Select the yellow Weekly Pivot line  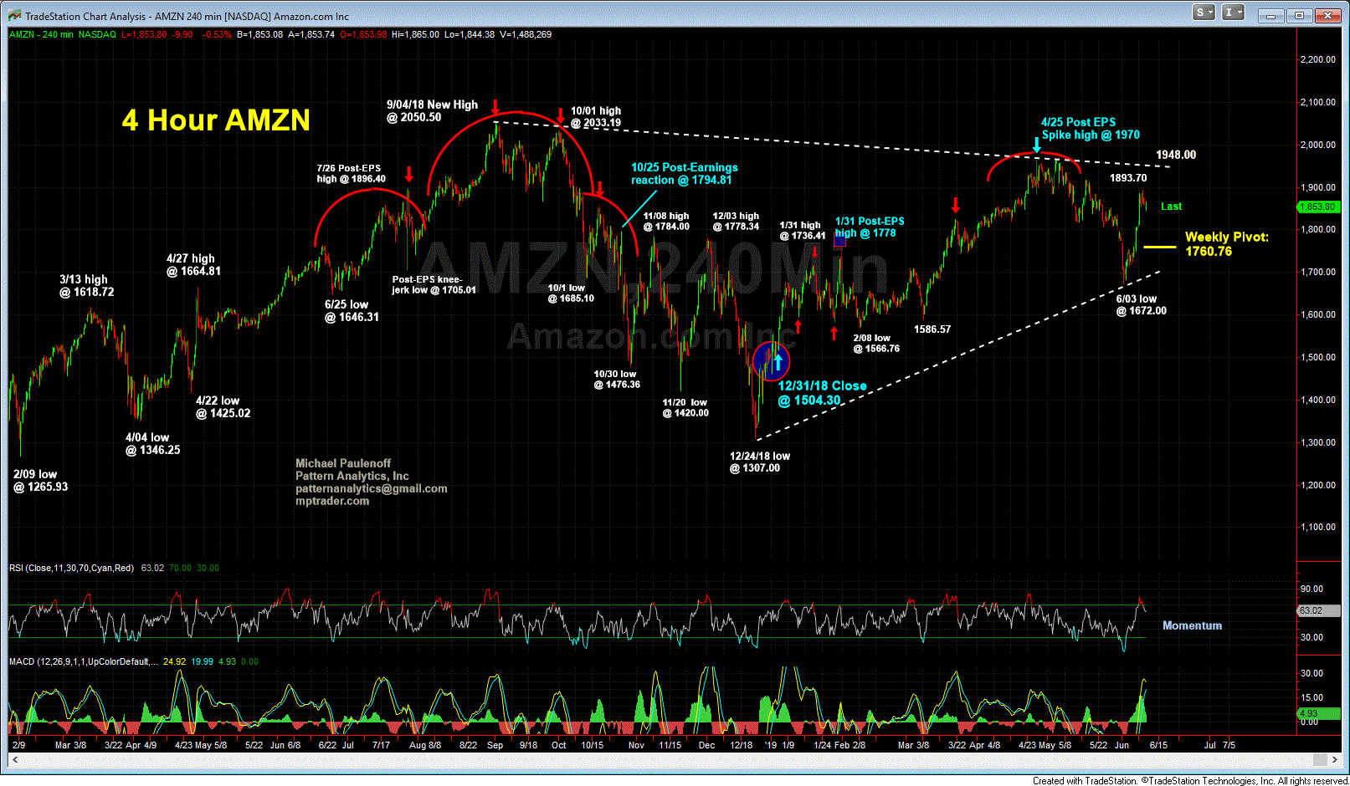point(1159,247)
